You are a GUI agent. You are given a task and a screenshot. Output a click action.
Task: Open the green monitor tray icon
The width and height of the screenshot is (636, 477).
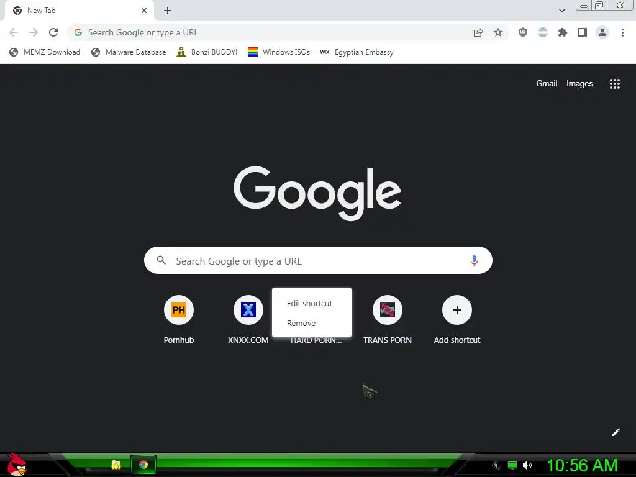coord(512,466)
